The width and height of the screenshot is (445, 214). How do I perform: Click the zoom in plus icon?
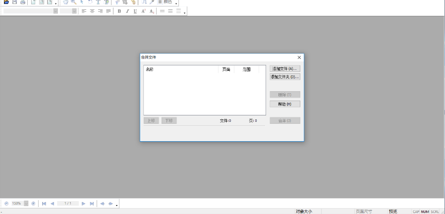click(33, 204)
